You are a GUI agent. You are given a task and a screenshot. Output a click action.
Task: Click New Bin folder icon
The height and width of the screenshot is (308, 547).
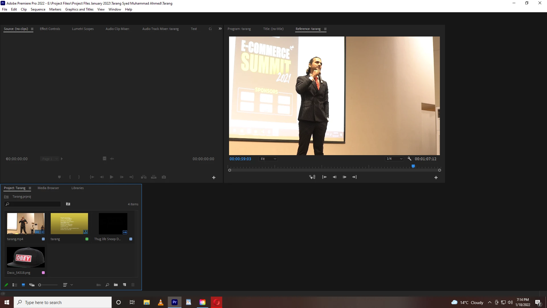pos(116,285)
